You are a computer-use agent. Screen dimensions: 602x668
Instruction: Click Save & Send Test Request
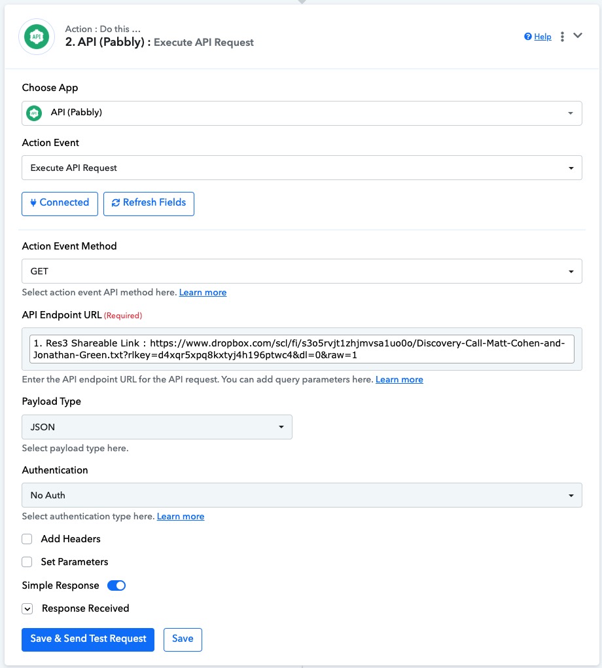tap(88, 639)
